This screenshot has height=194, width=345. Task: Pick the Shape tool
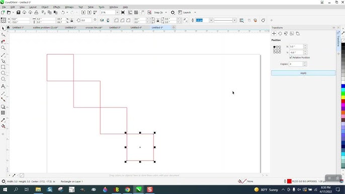coord(3,35)
